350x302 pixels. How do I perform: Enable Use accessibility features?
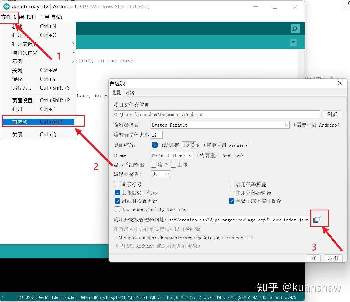coord(118,209)
